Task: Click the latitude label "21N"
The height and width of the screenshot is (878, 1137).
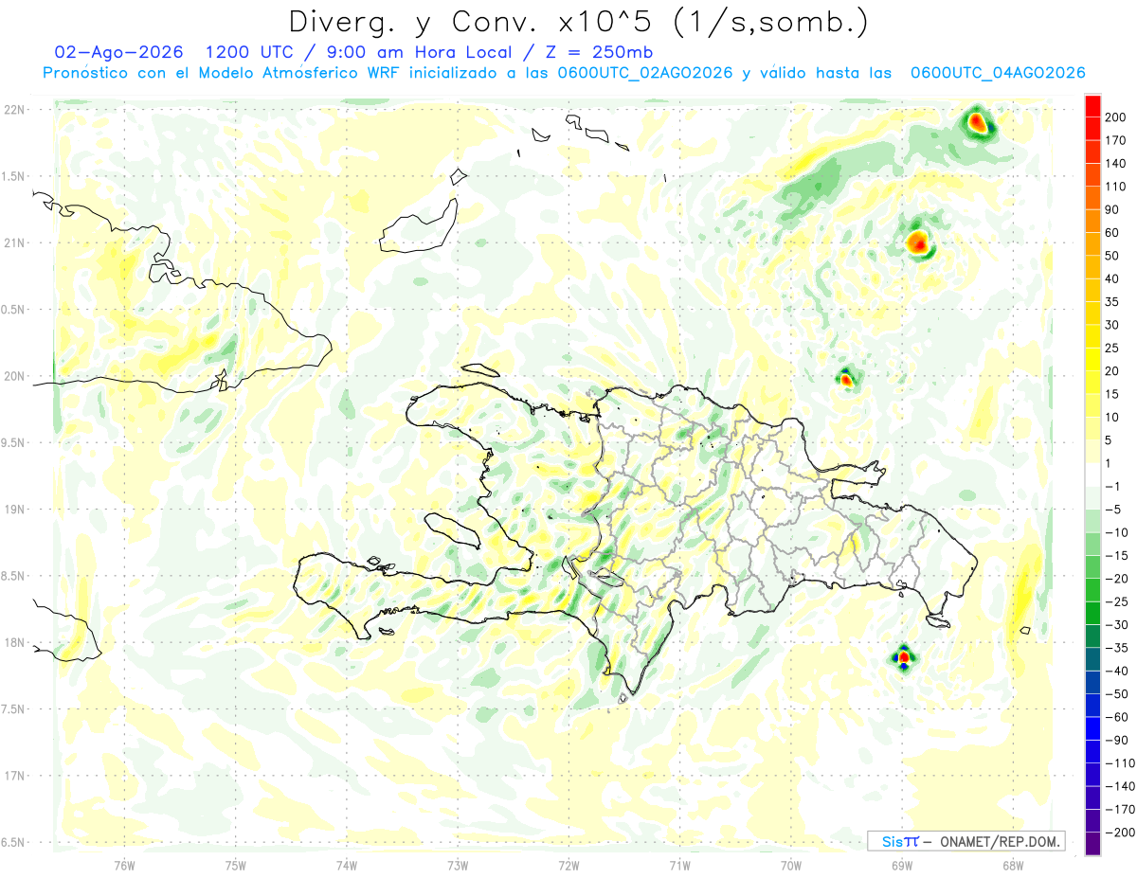Action: [14, 242]
